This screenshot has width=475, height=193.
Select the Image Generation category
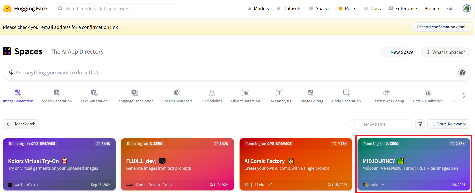pos(18,96)
